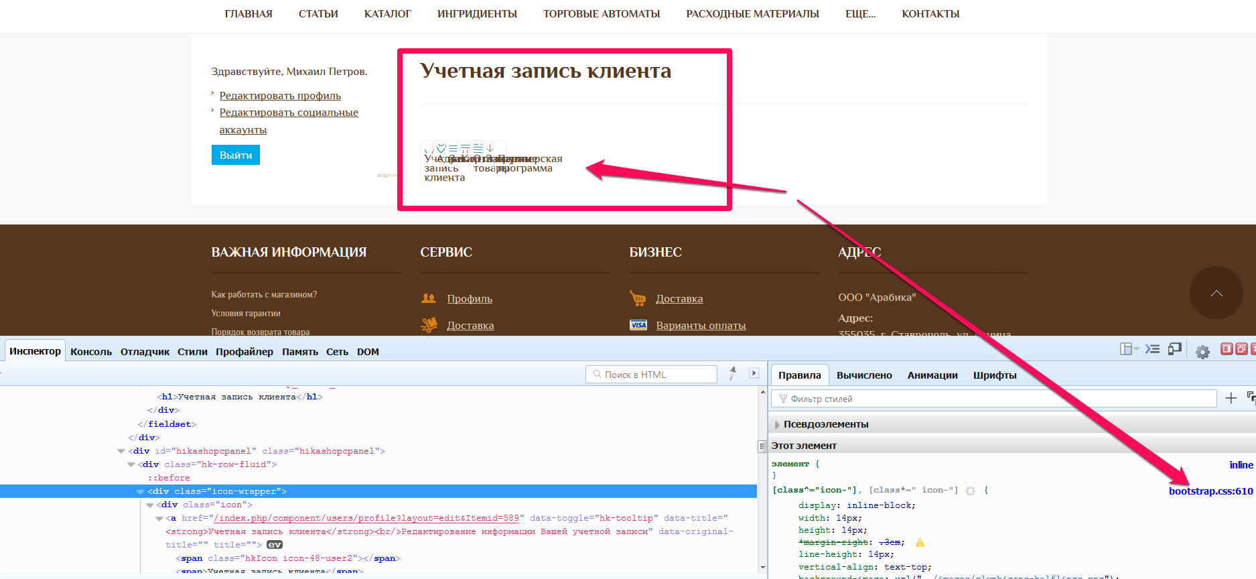Viewport: 1256px width, 579px height.
Task: Open ЕЩЕ... in top menu
Action: [x=860, y=14]
